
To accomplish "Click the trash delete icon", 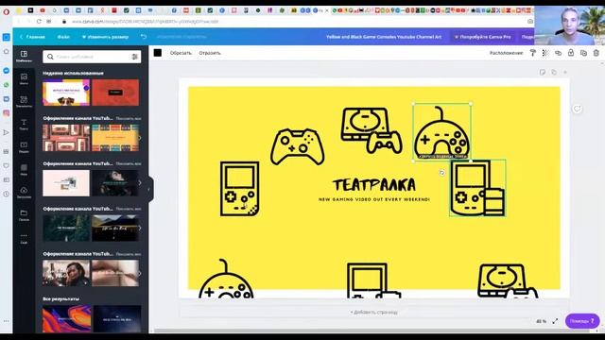I will [x=596, y=53].
